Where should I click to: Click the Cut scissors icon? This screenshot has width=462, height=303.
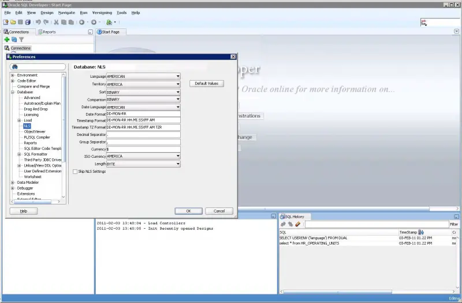pos(56,22)
